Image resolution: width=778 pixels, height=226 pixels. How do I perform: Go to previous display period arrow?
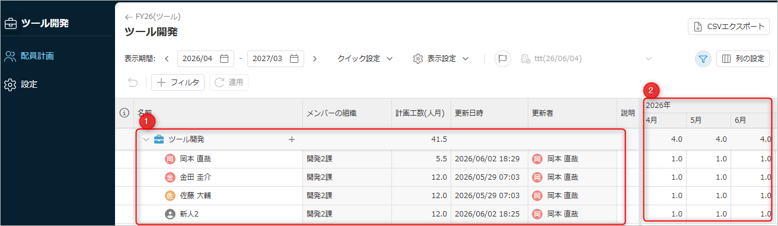coord(167,59)
